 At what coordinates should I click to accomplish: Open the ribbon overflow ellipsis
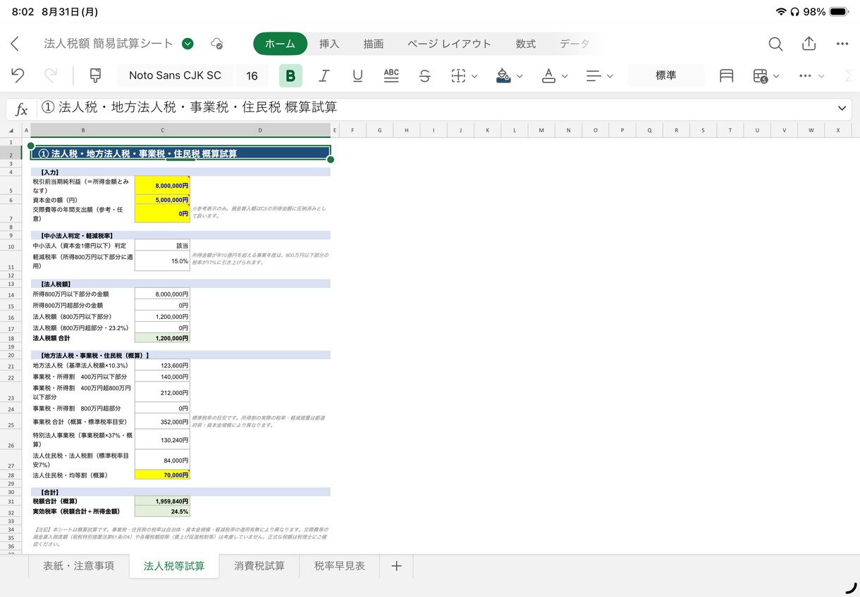click(x=806, y=75)
